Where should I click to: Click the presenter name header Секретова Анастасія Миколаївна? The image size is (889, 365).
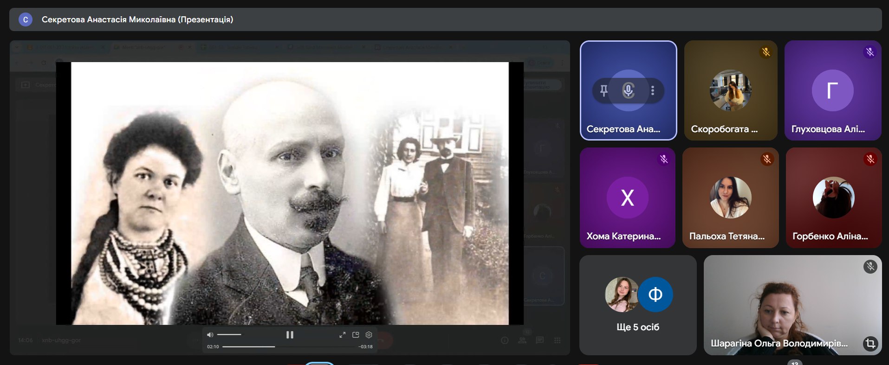137,19
